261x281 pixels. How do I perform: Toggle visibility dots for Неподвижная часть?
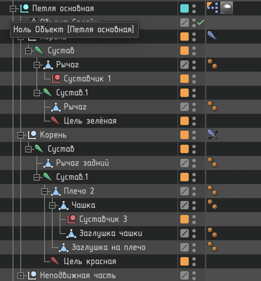pos(194,275)
